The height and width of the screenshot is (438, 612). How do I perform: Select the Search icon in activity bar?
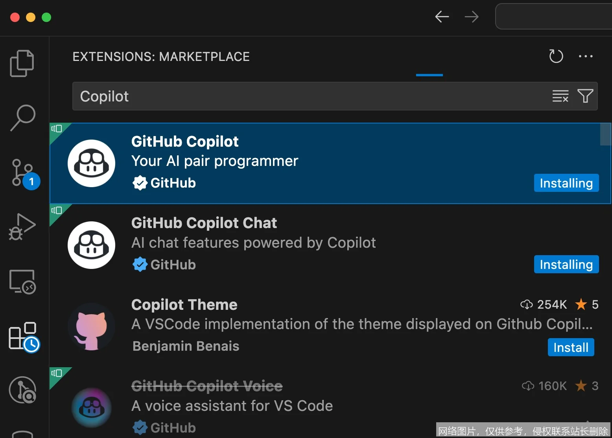(22, 116)
